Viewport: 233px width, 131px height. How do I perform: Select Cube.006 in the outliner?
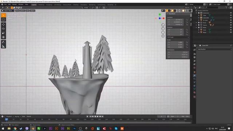pyautogui.click(x=206, y=18)
